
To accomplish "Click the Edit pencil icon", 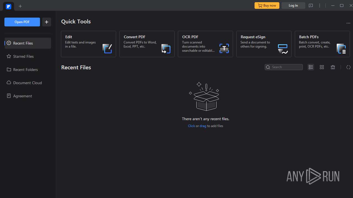I will (x=107, y=48).
